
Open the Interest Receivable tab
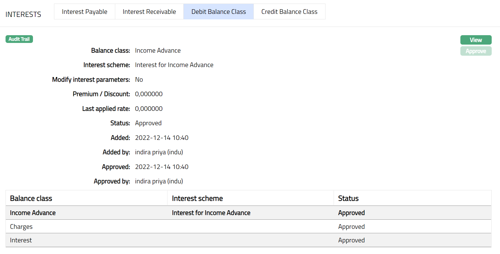pos(149,12)
